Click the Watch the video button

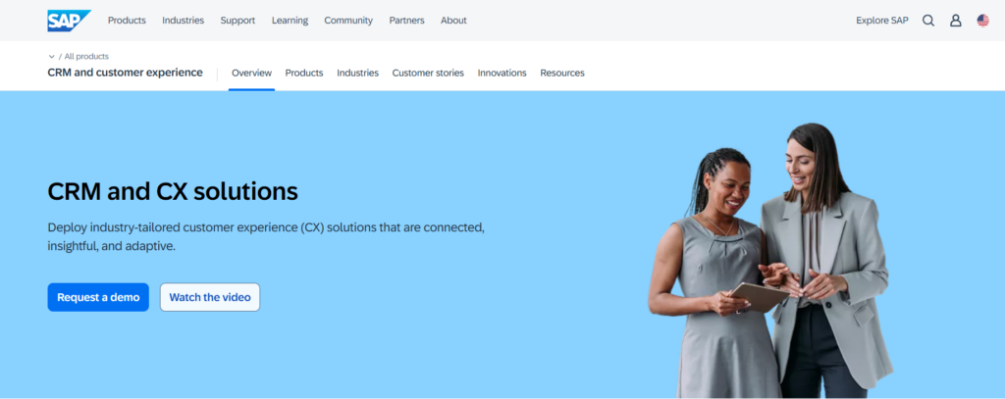coord(210,297)
